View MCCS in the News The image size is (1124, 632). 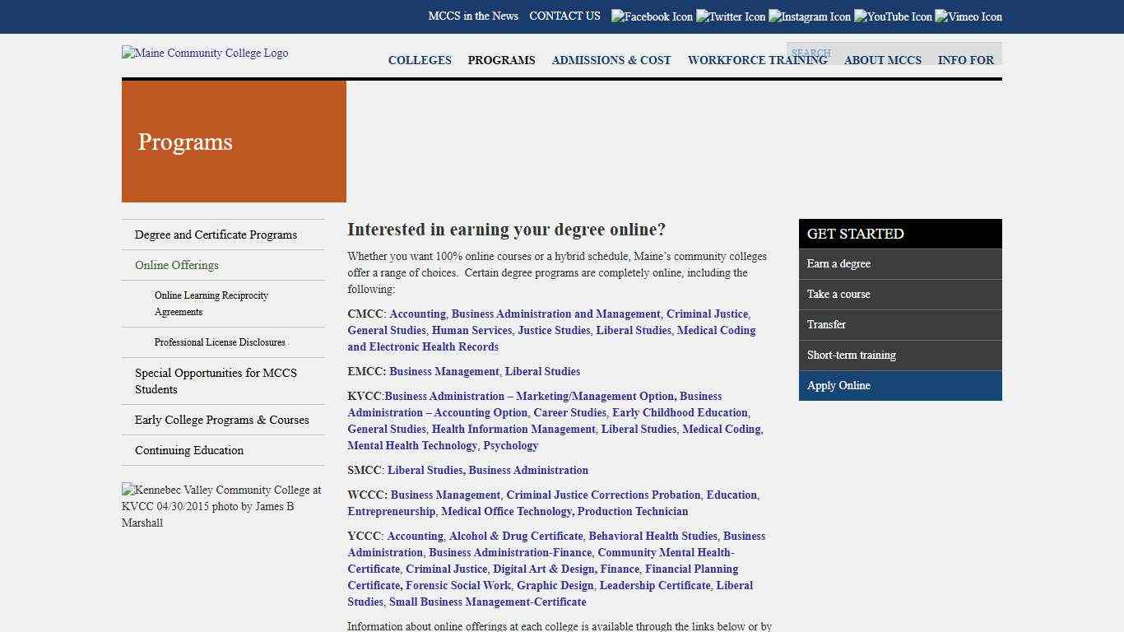click(473, 16)
